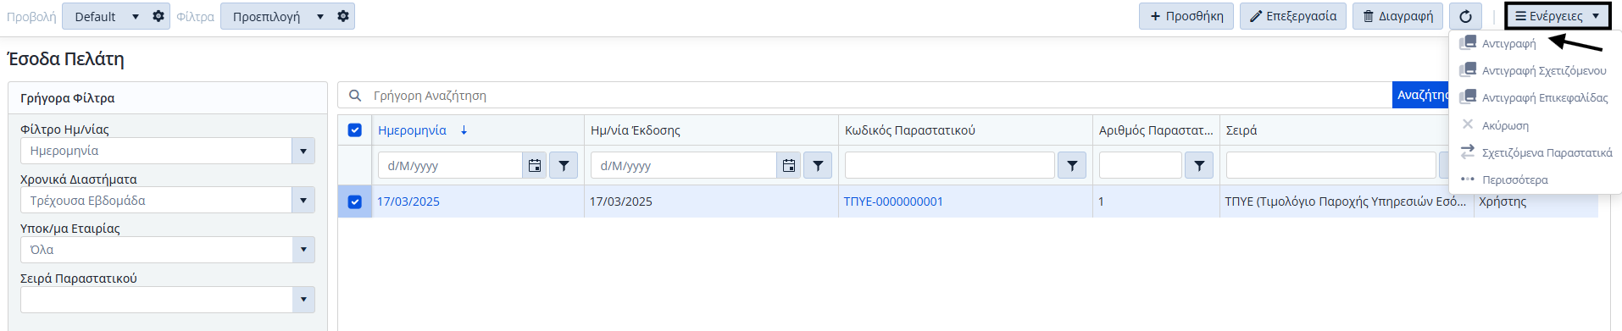Open settings gear next to Default view
This screenshot has width=1622, height=331.
pos(158,16)
